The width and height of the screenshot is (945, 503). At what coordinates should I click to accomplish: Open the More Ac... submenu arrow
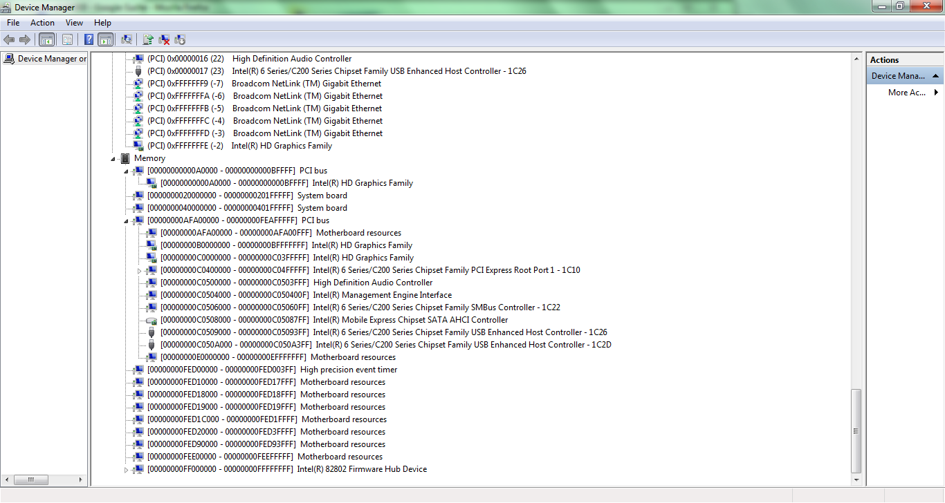point(936,93)
